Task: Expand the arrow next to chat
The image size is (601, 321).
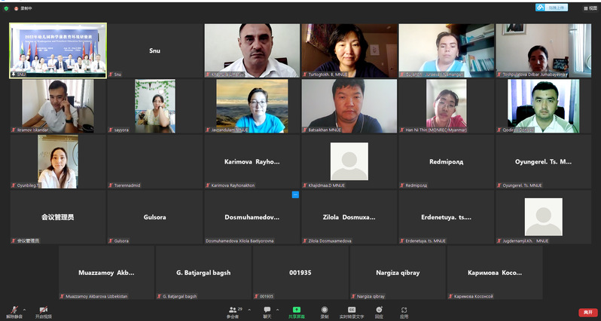Action: [276, 309]
